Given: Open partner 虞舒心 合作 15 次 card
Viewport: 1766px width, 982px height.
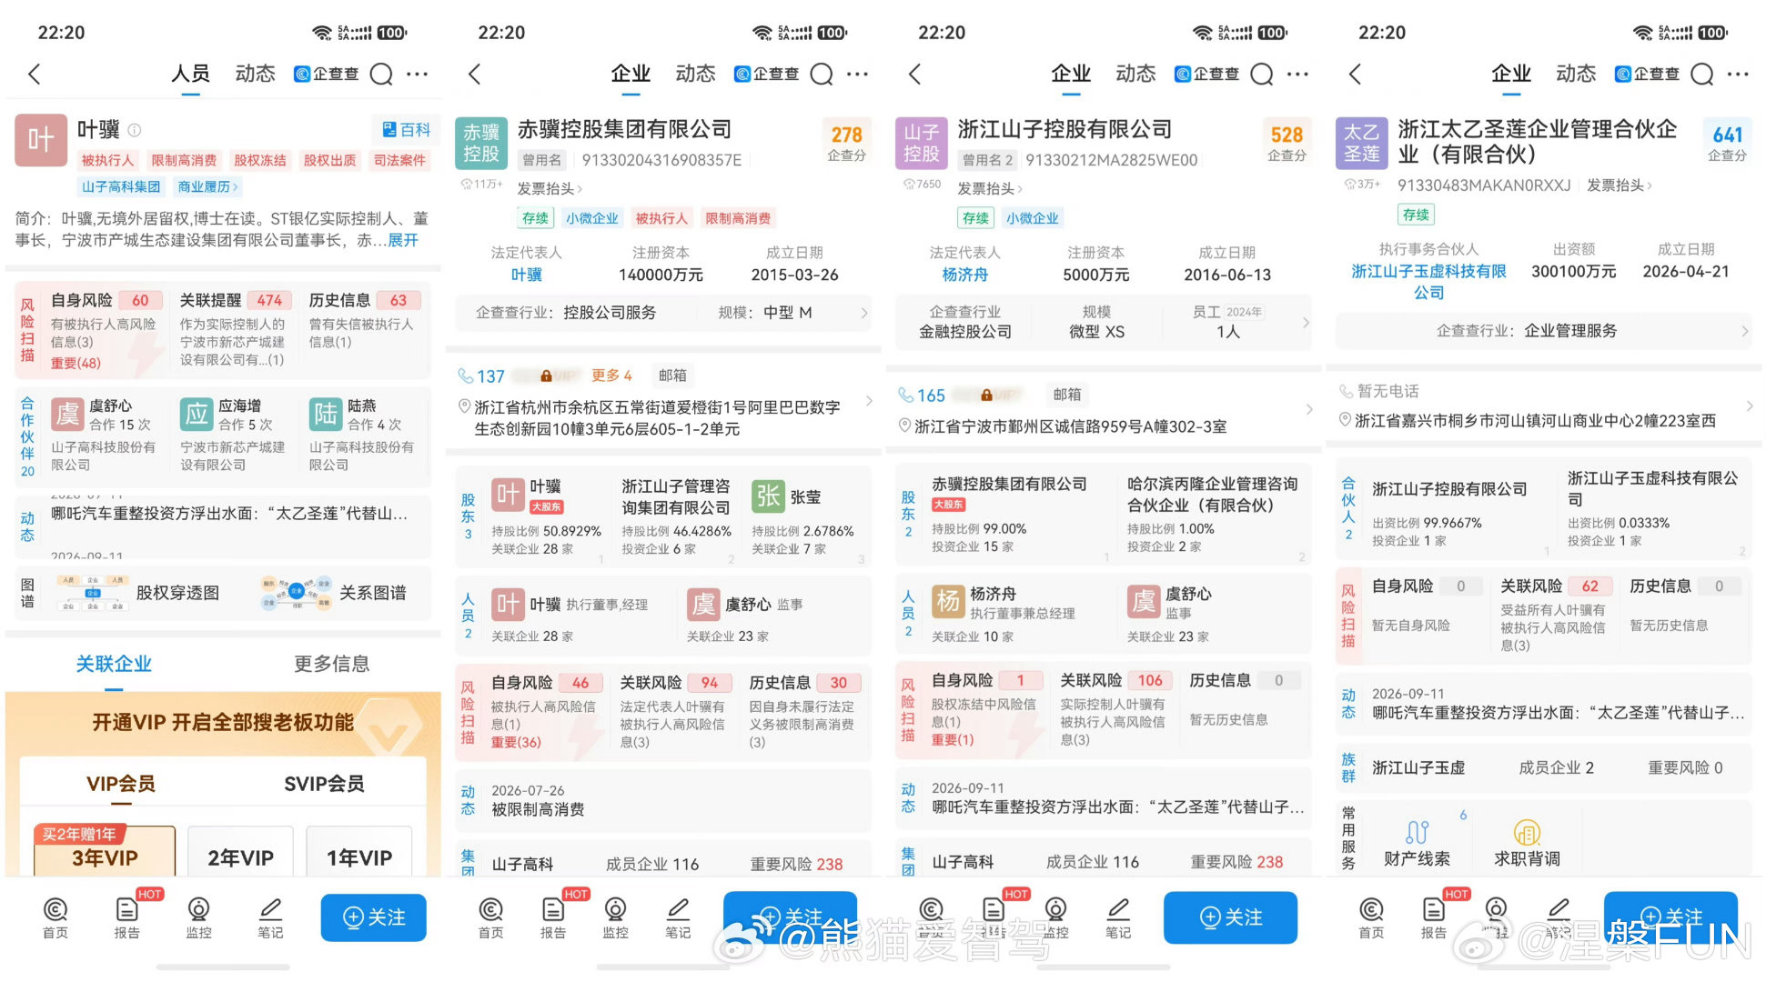Looking at the screenshot, I should click(x=106, y=435).
